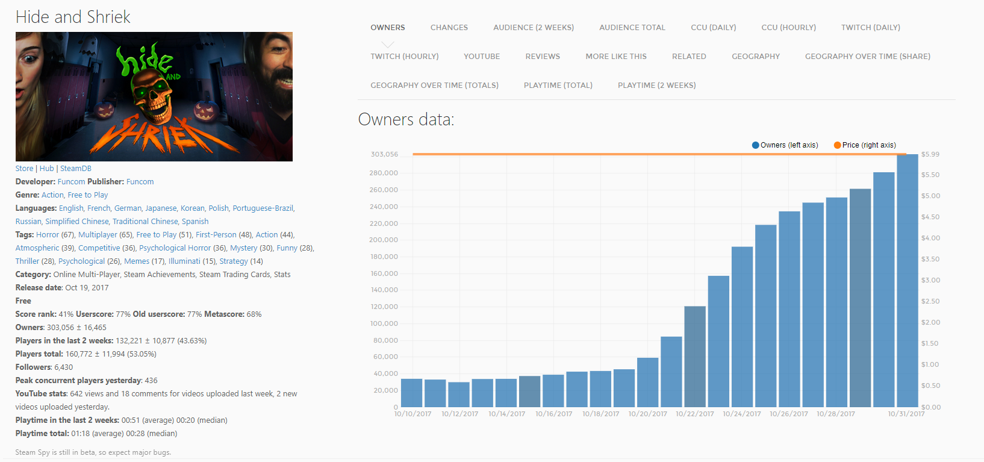This screenshot has height=462, width=984.
Task: Switch to CCU (Hourly) tab
Action: 788,28
